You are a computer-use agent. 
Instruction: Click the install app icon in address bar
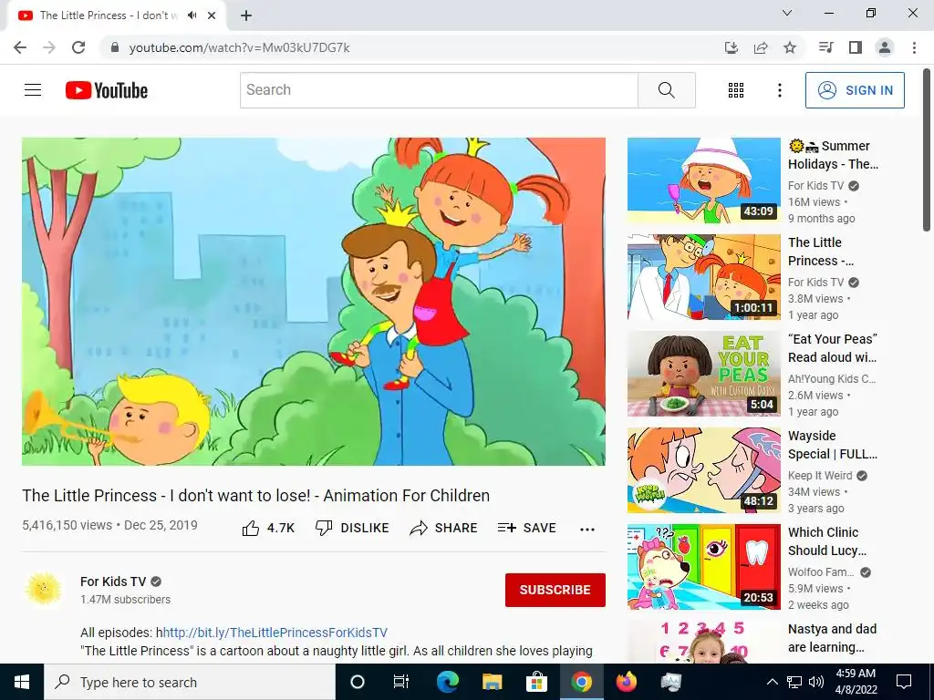pyautogui.click(x=732, y=47)
